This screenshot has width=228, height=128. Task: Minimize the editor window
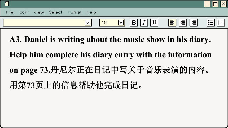(207, 4)
